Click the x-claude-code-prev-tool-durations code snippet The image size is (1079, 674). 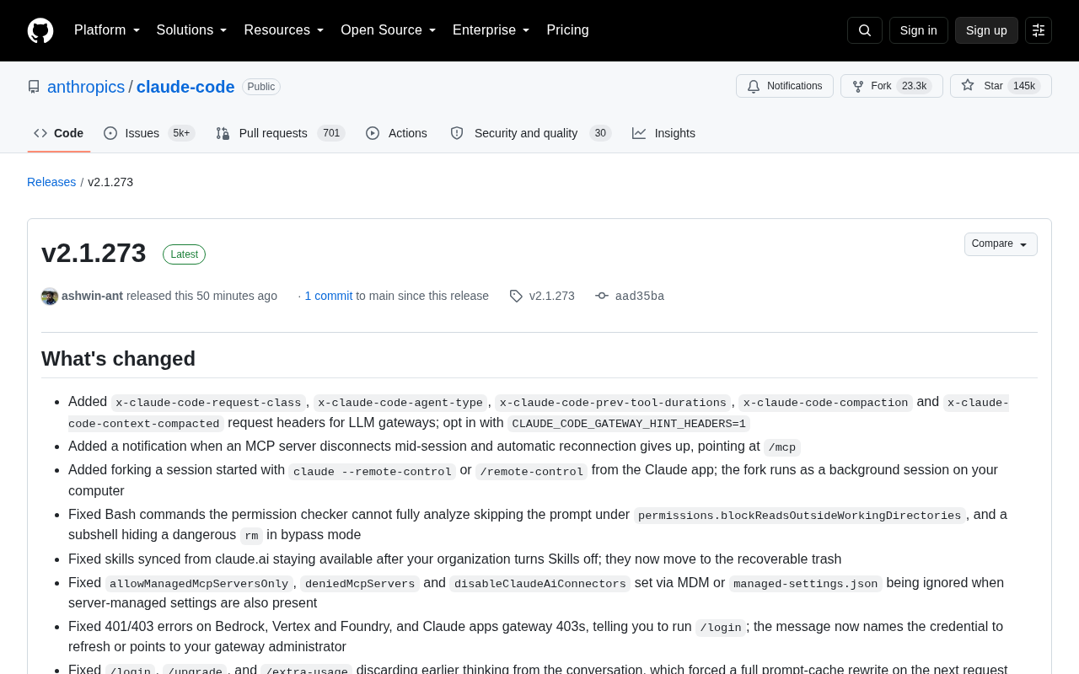point(613,403)
